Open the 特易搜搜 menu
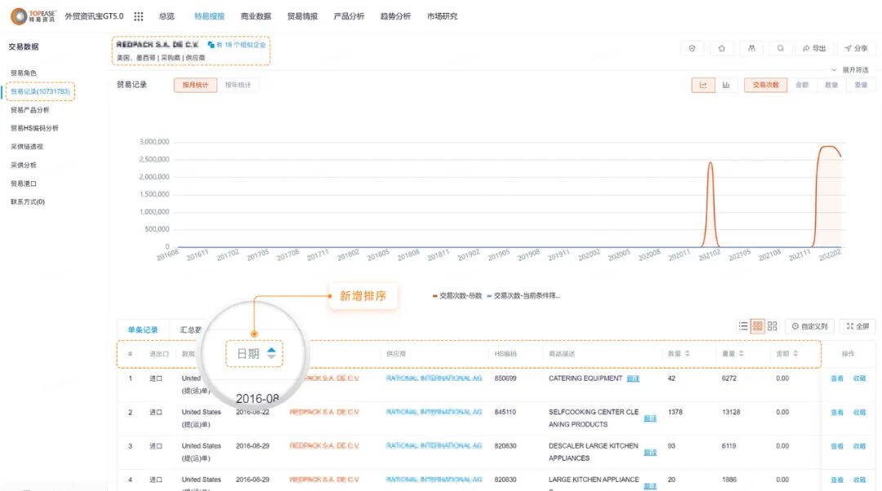The height and width of the screenshot is (491, 882). pyautogui.click(x=209, y=16)
